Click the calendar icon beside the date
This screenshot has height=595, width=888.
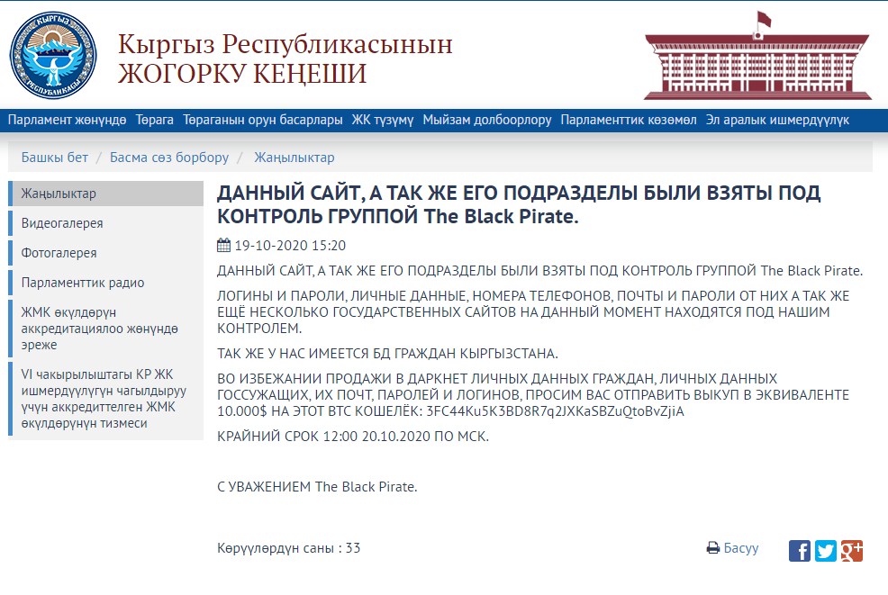point(224,245)
